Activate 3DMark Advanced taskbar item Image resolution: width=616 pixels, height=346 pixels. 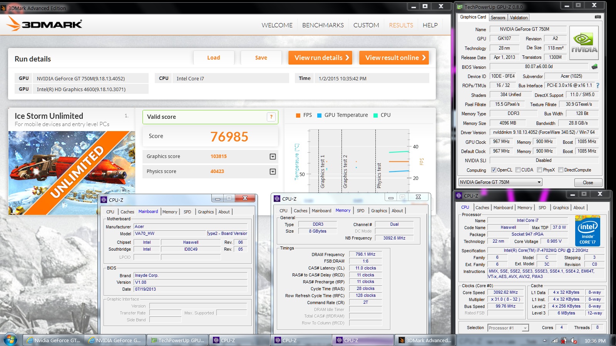click(x=425, y=340)
